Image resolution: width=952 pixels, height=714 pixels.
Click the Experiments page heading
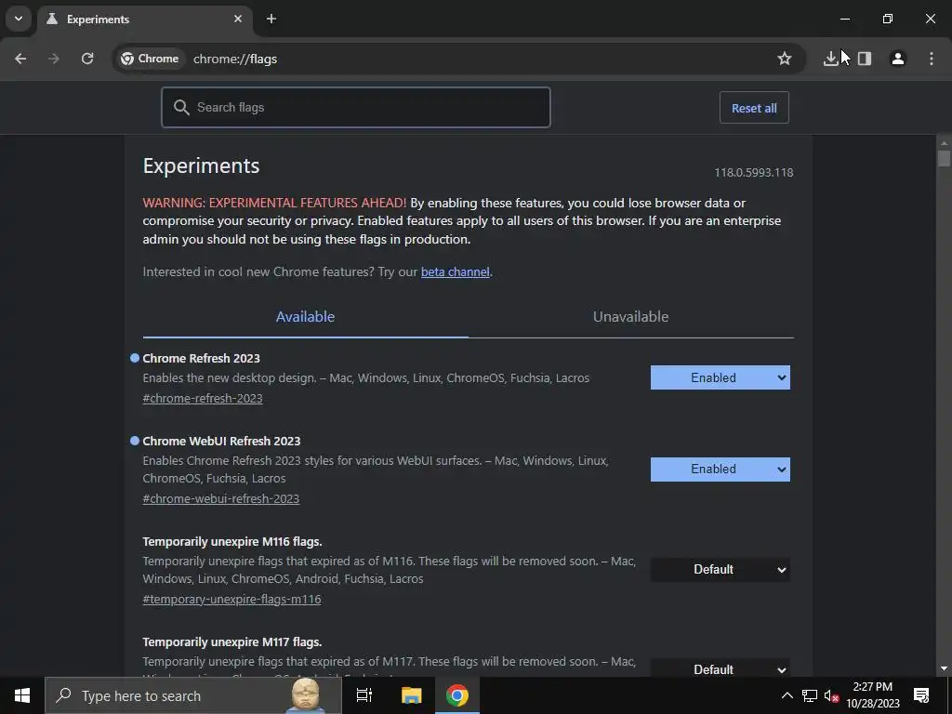[201, 165]
